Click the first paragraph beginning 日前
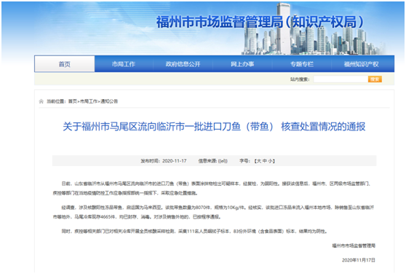 click(213, 188)
